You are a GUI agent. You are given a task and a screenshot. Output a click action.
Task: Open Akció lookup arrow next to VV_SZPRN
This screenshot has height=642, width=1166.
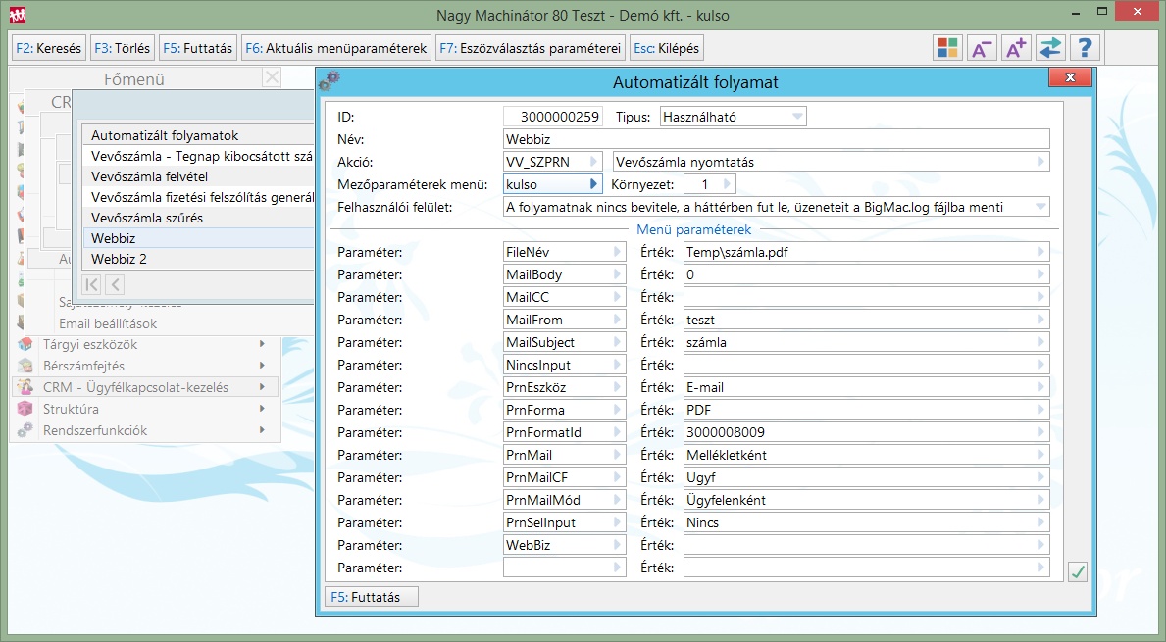coord(593,162)
